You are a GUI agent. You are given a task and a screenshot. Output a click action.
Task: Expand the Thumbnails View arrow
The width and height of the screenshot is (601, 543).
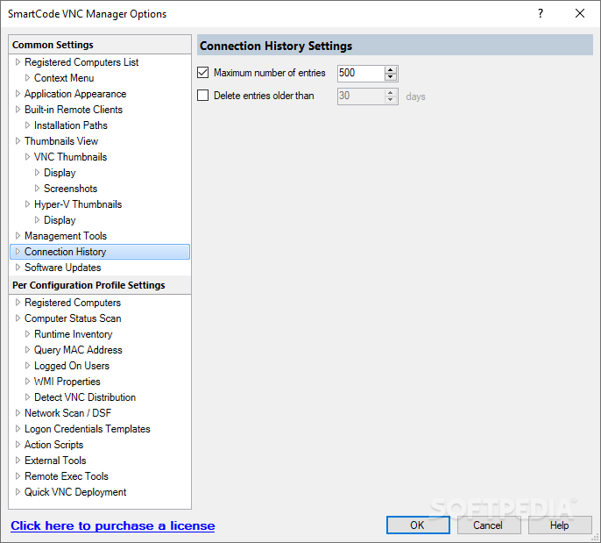click(x=18, y=141)
